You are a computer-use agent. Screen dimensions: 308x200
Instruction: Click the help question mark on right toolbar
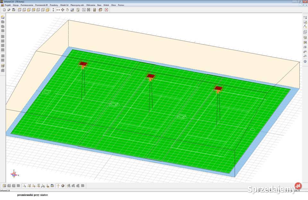[x=305, y=61]
